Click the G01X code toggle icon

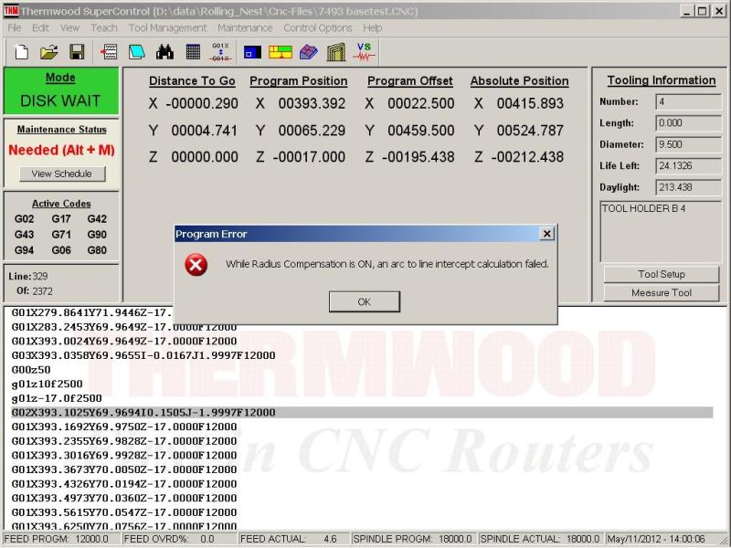(x=221, y=52)
